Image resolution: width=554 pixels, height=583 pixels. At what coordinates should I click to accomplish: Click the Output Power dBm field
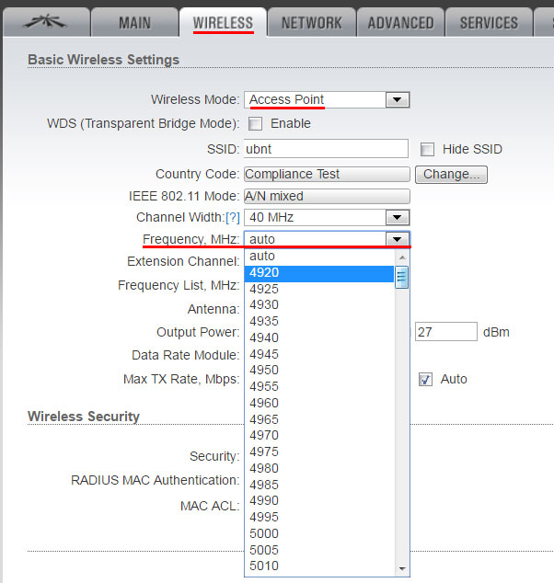[x=445, y=332]
